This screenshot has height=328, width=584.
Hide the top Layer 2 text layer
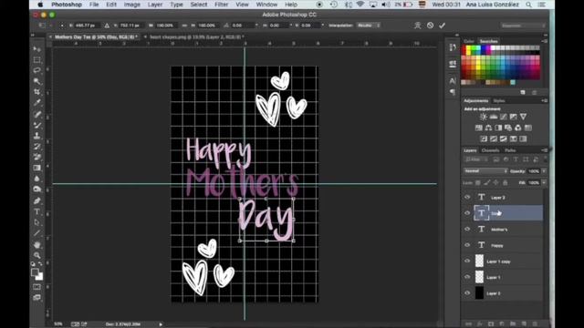point(467,197)
